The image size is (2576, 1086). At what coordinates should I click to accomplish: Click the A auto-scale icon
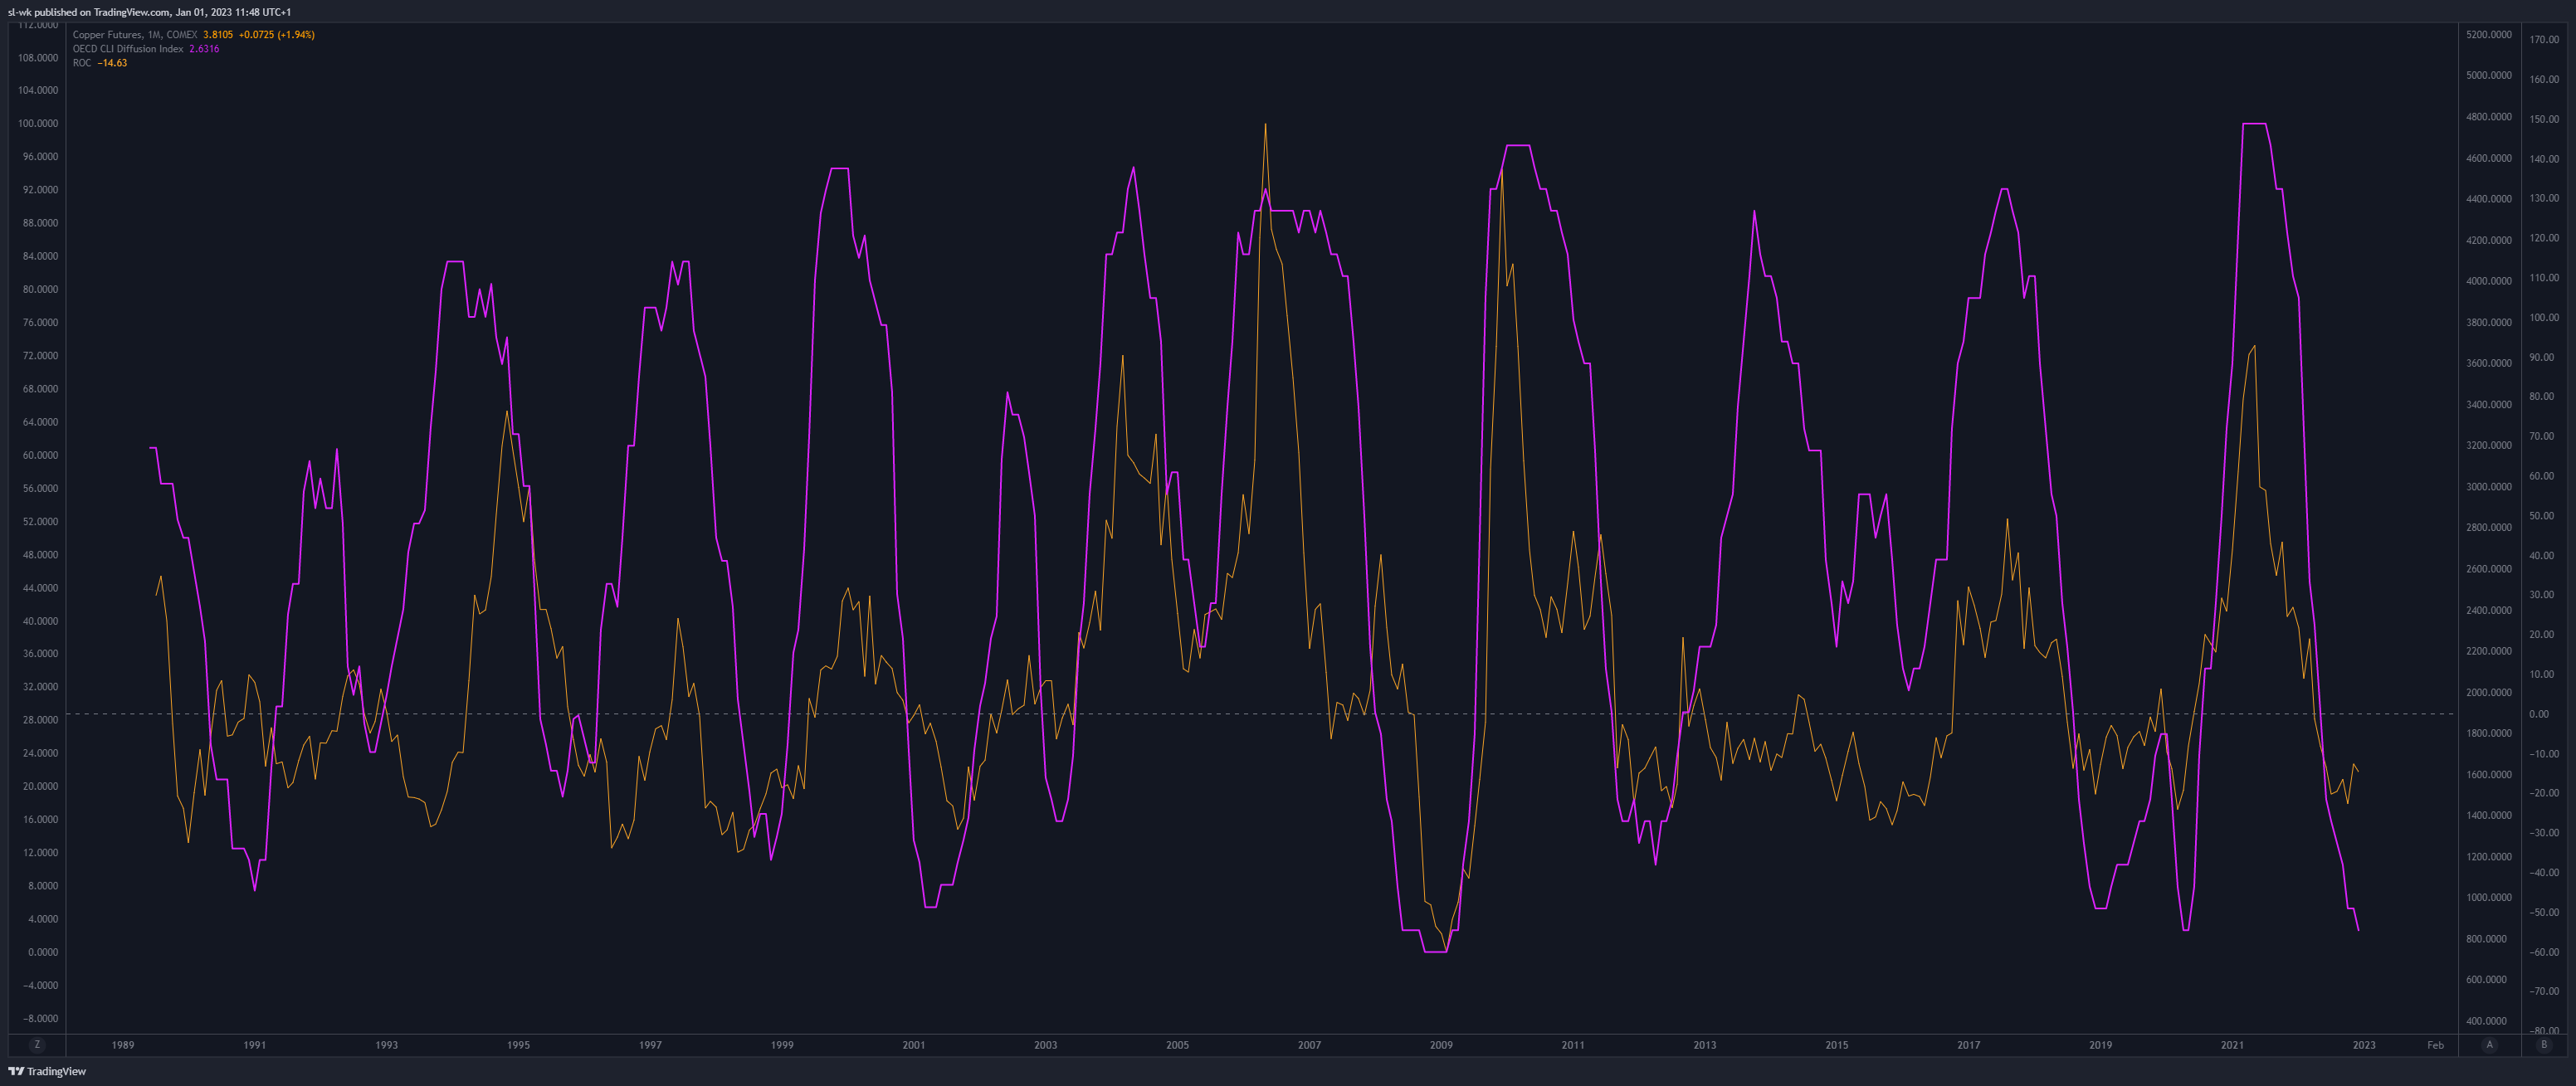pos(2489,1045)
